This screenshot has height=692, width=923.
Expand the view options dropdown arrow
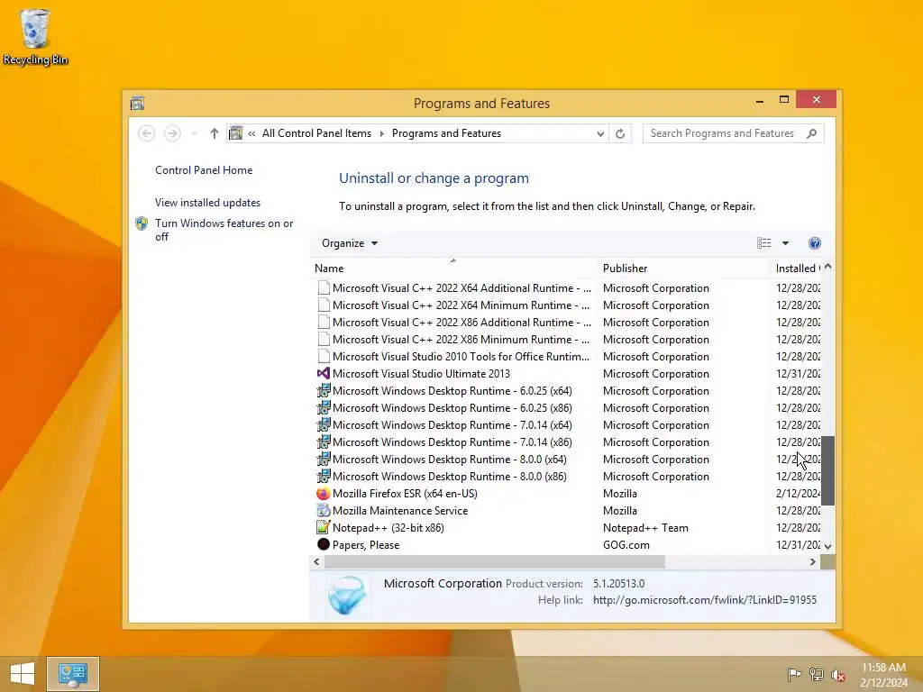785,243
